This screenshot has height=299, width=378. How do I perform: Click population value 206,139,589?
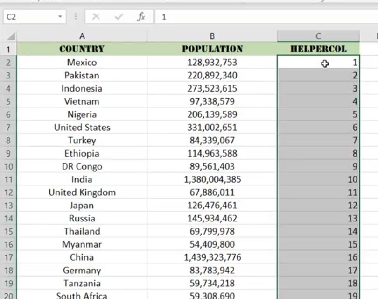click(212, 114)
